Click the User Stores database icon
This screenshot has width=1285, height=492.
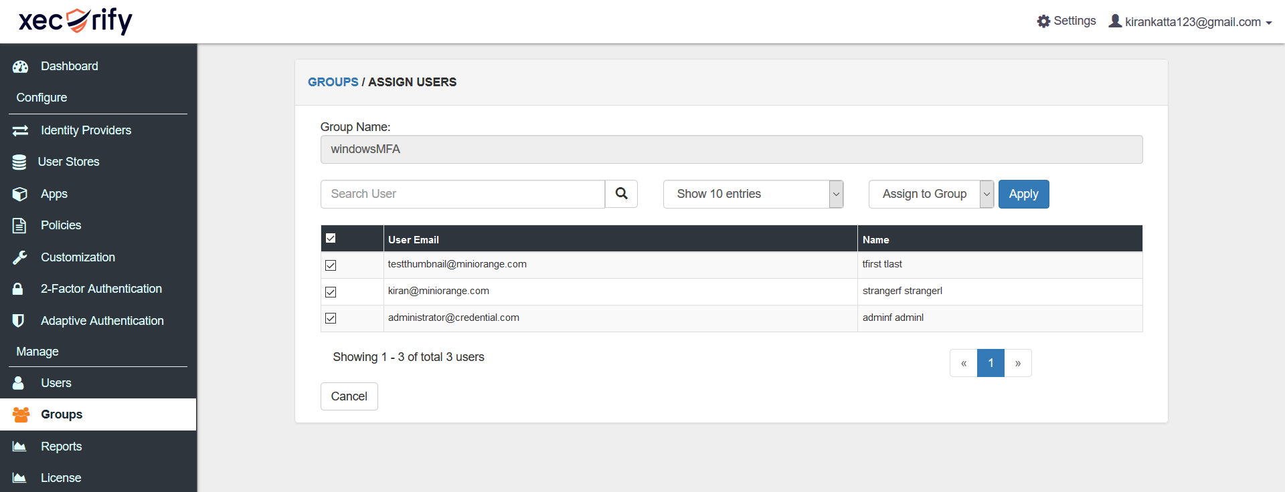(19, 162)
